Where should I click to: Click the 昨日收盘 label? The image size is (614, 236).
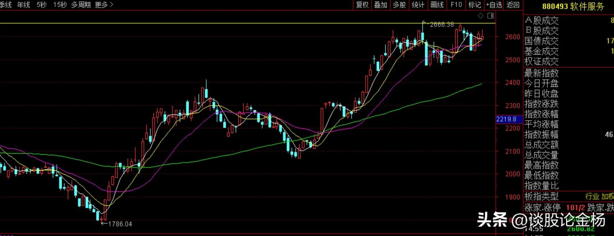542,94
